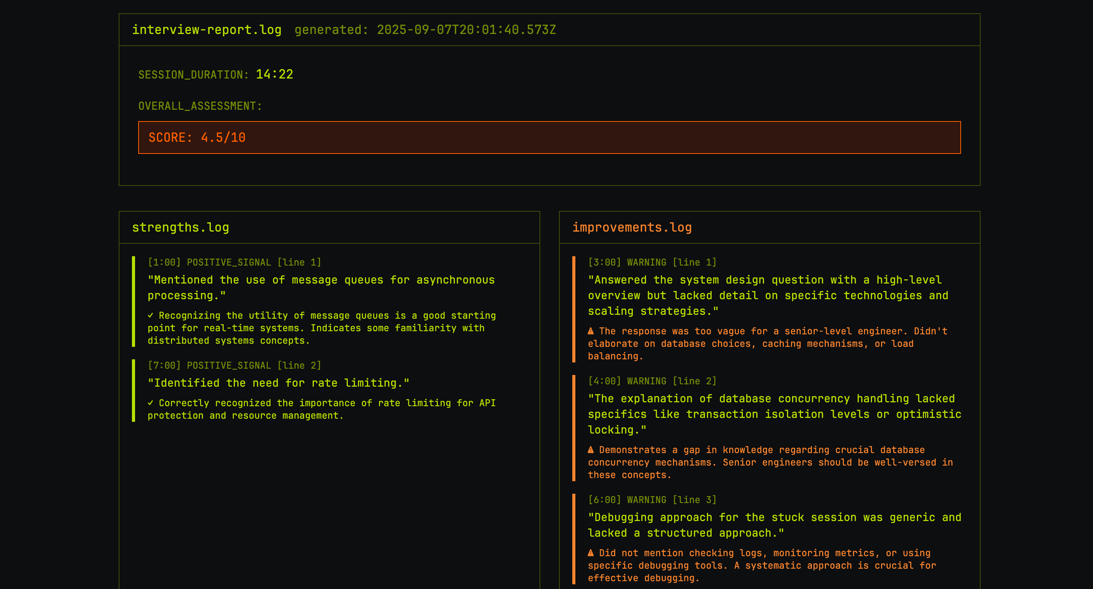Go to the [6:00] WARNING line 3 marker
This screenshot has height=589, width=1093.
tap(652, 500)
